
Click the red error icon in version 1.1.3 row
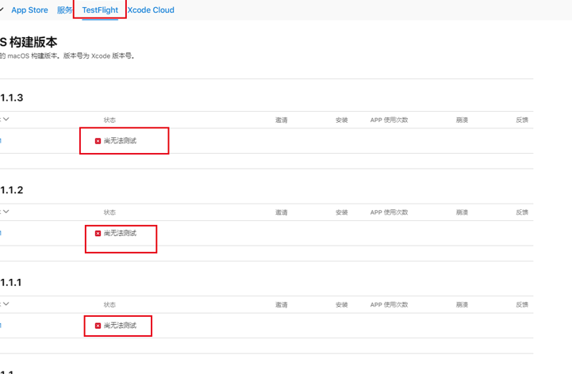click(x=98, y=141)
